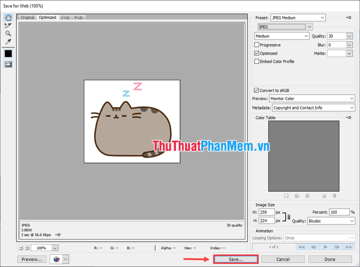Switch to the 4-Up tab
The height and width of the screenshot is (267, 360).
point(79,17)
